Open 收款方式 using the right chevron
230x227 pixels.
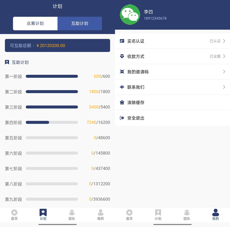224,56
